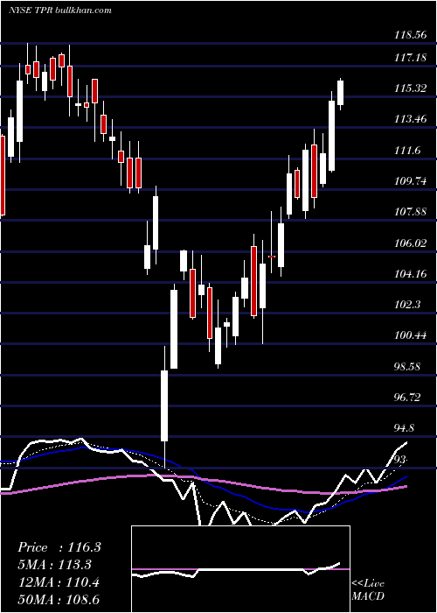Select the 98.58 price axis label
This screenshot has height=613, width=437.
pyautogui.click(x=408, y=367)
